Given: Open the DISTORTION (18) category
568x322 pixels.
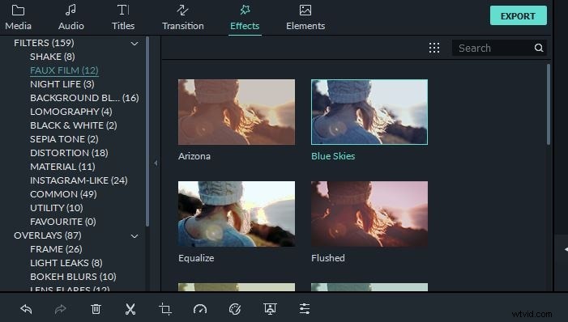Looking at the screenshot, I should pos(69,153).
